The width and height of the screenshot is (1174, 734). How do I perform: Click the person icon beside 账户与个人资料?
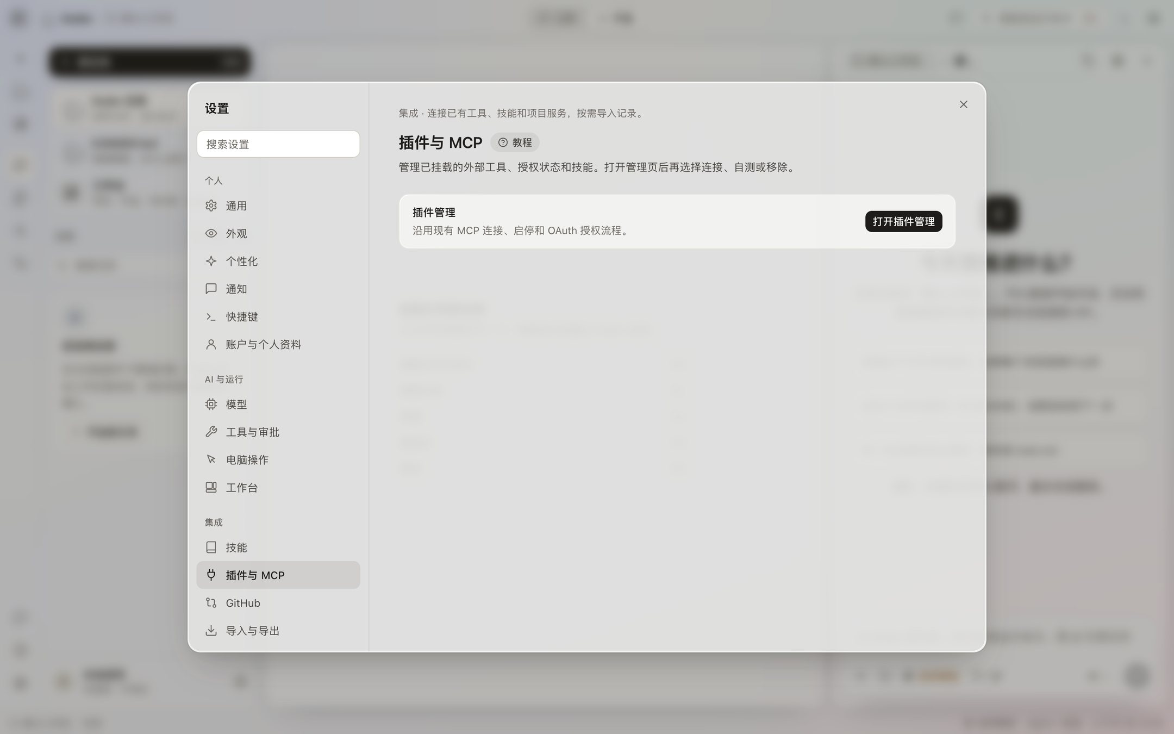(x=211, y=344)
